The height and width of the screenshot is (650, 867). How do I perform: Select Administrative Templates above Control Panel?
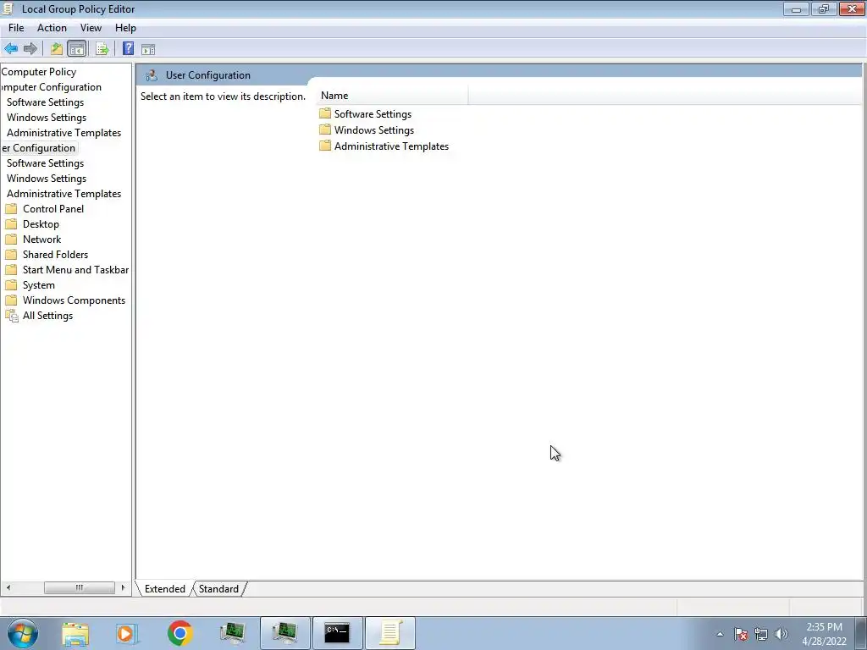64,194
